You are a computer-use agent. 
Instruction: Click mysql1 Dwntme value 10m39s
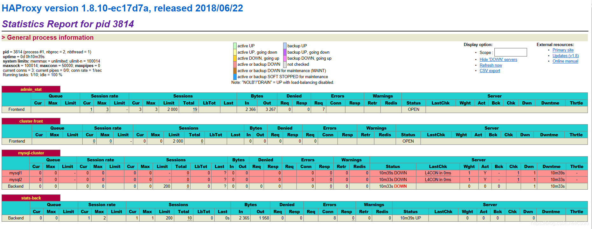point(558,173)
